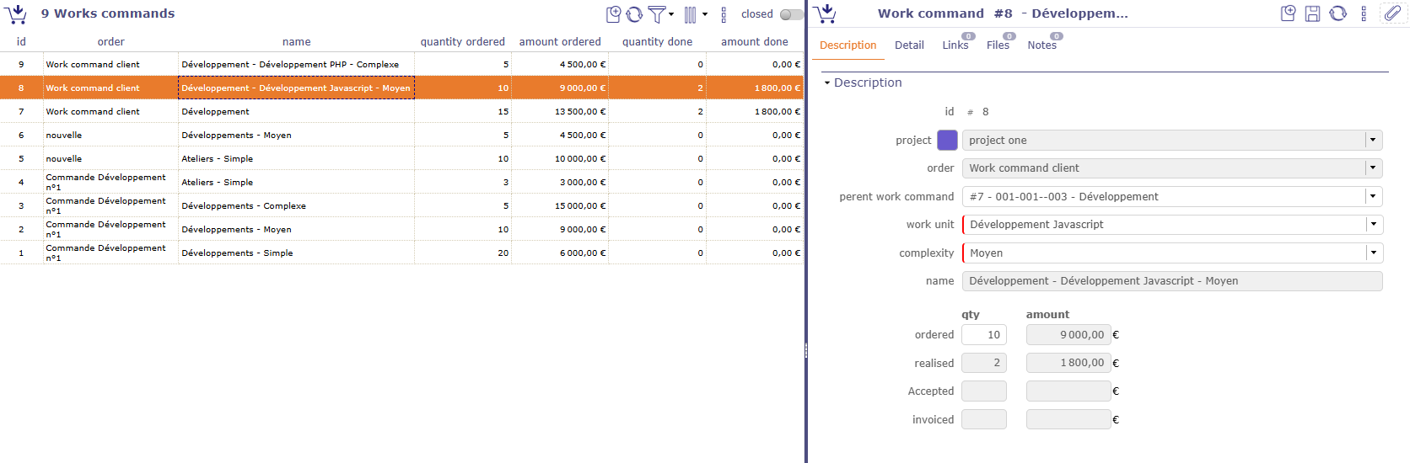Click the Accepted qty field
This screenshot has height=463, width=1410.
point(984,391)
